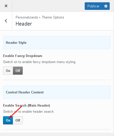The width and height of the screenshot is (114, 136).
Task: Open publish settings gear icon
Action: [106, 6]
